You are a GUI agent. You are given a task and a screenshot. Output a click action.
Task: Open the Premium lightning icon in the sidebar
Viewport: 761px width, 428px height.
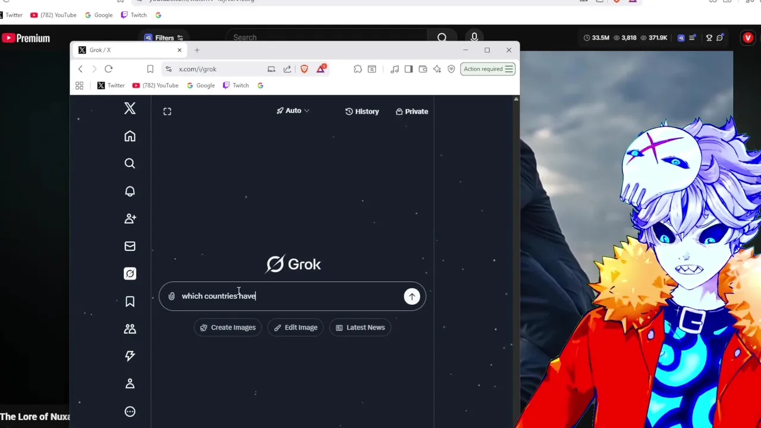coord(130,356)
